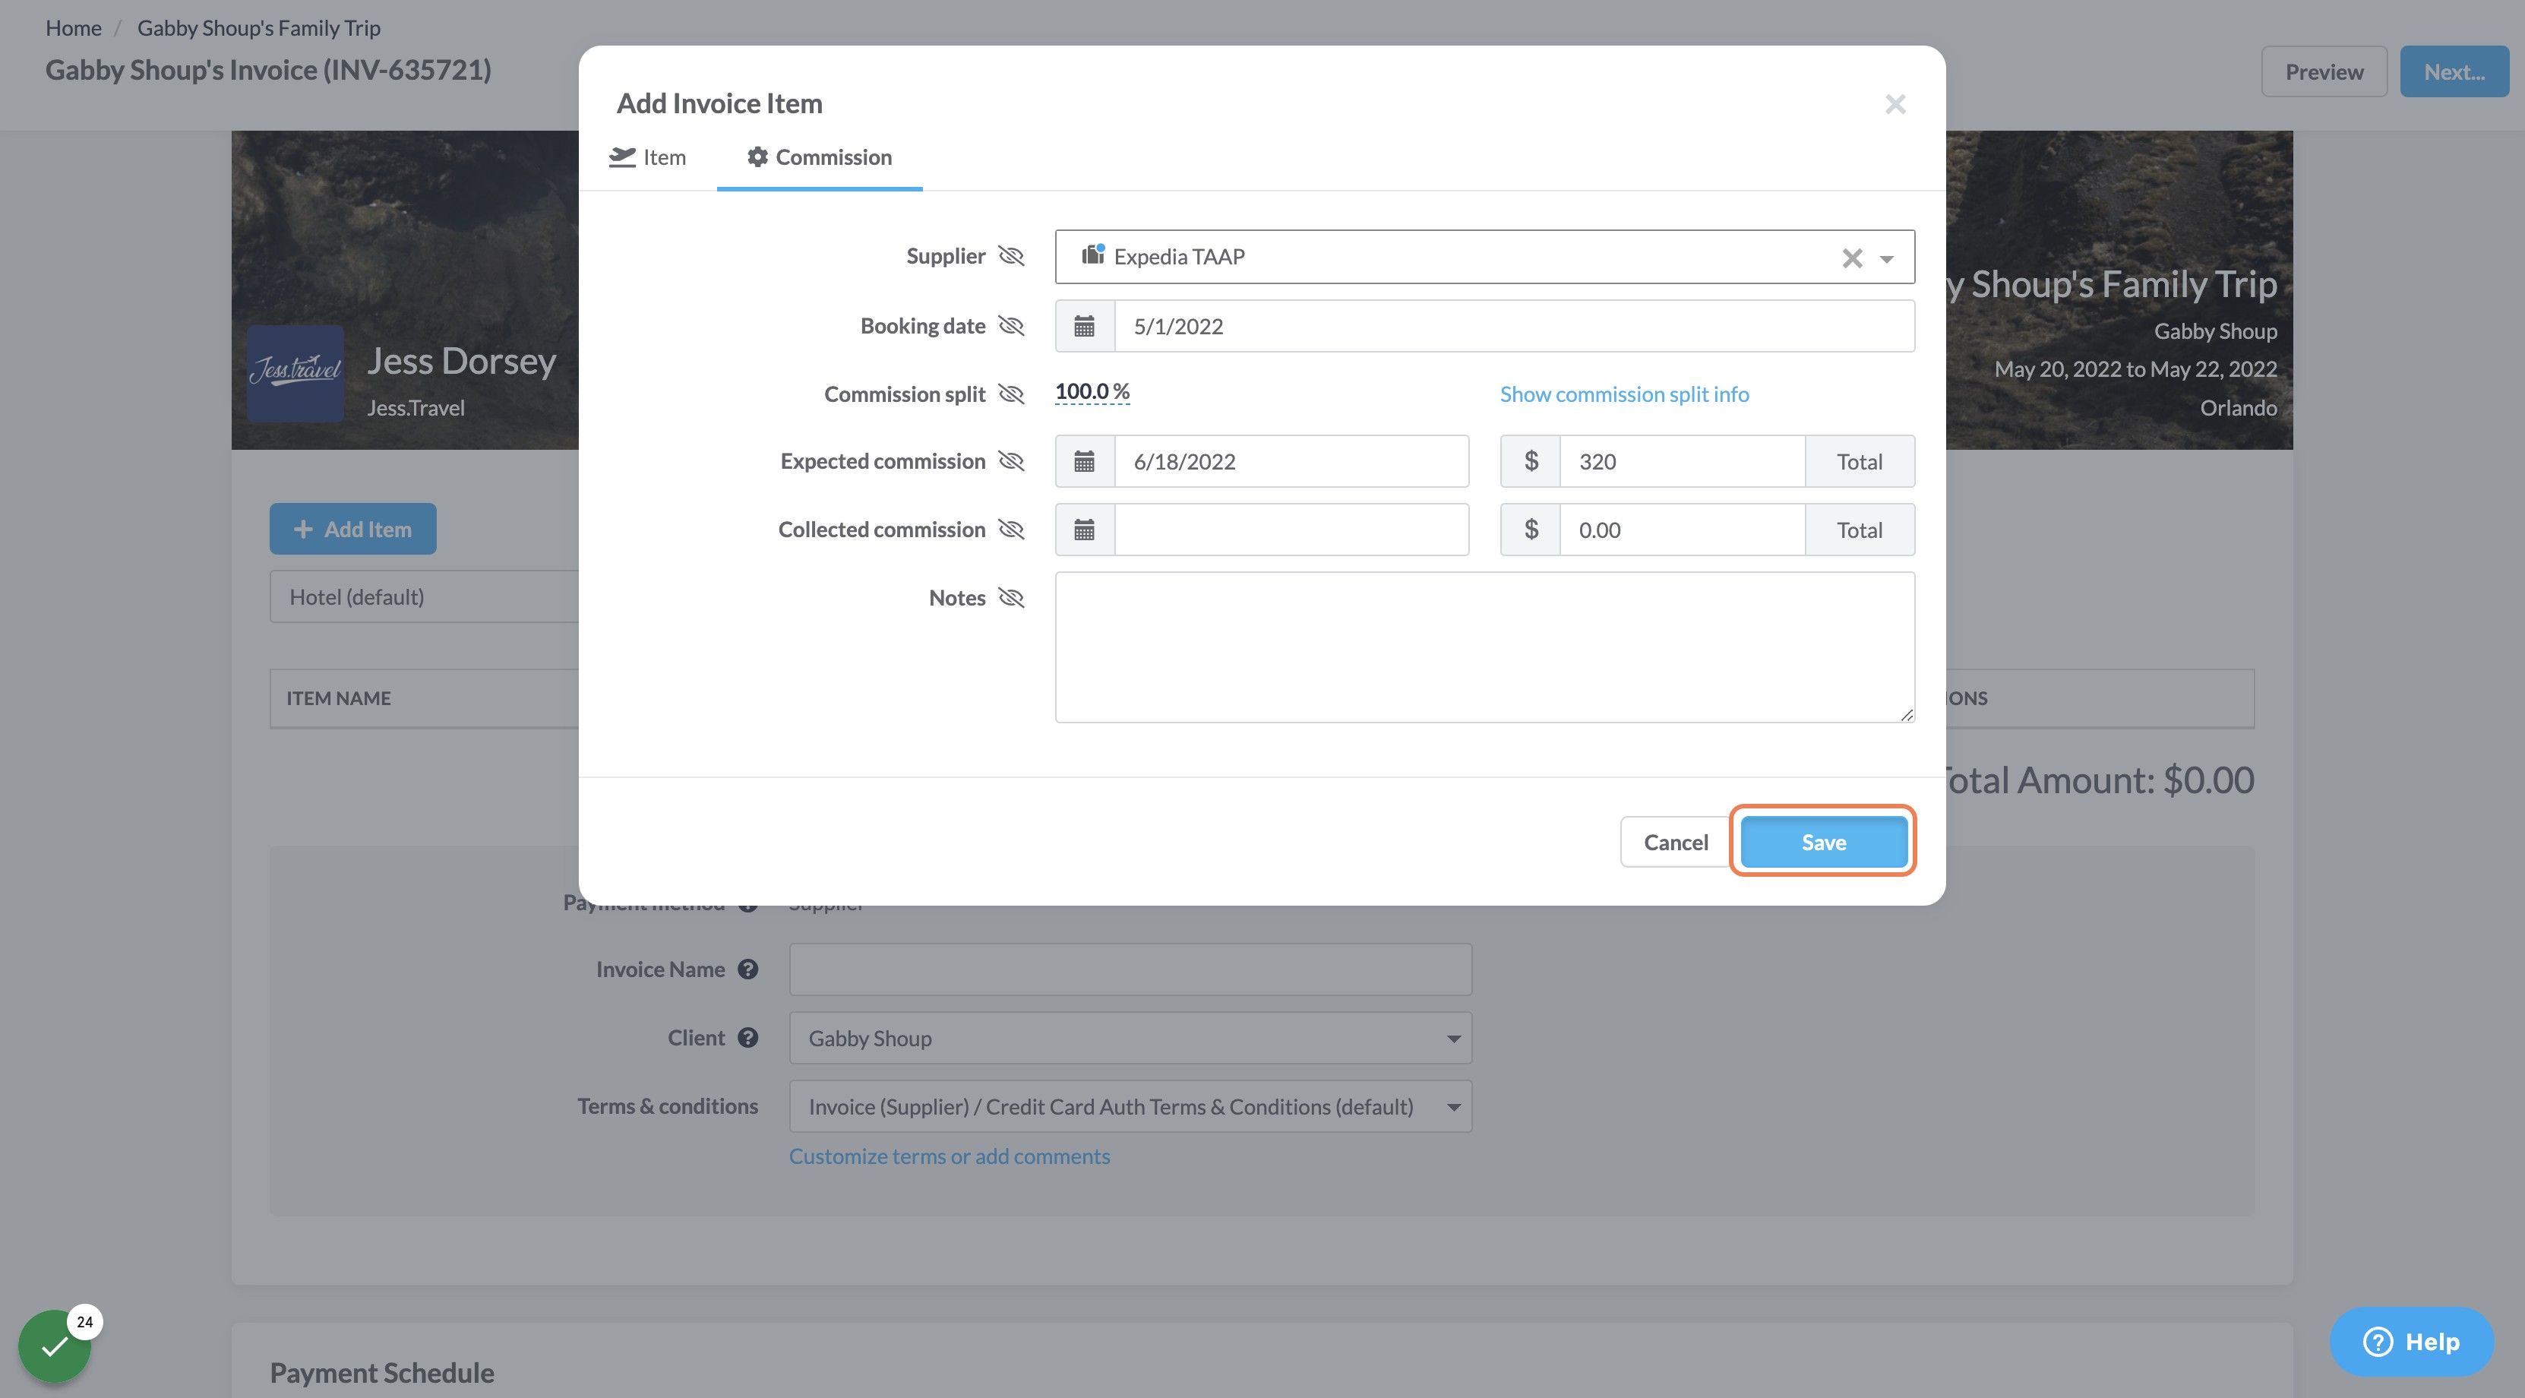Cancel the invoice item dialog
The width and height of the screenshot is (2525, 1398).
click(x=1675, y=842)
